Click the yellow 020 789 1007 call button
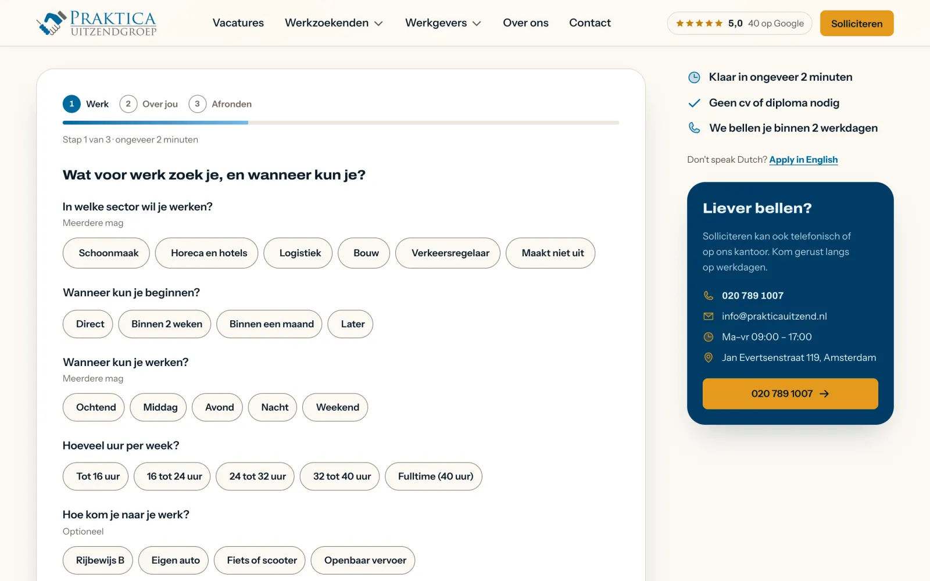This screenshot has width=930, height=581. (x=791, y=394)
